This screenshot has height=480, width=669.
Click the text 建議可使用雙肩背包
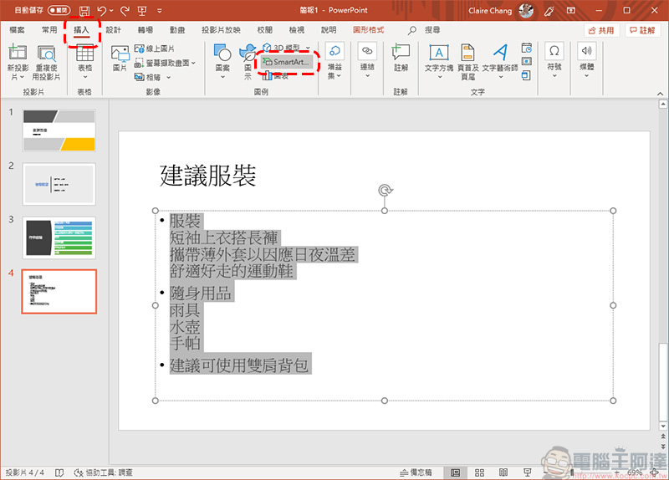click(239, 365)
